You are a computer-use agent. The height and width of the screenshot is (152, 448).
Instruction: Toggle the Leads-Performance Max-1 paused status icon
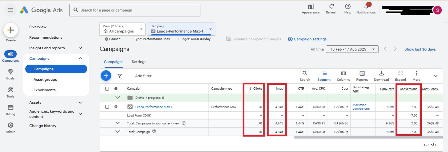point(116,107)
